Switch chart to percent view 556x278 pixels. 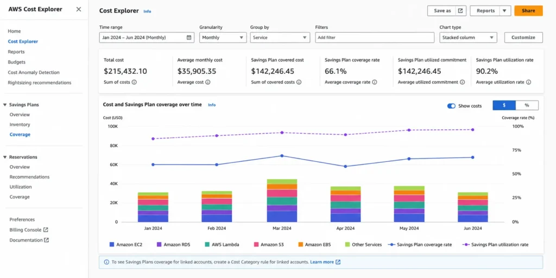[x=527, y=105]
